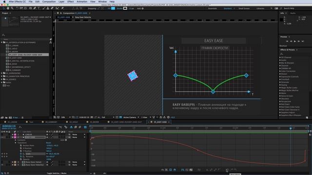312x175 pixels.
Task: Expand the 02_EXPRESSIONS folder
Action: (x=2, y=73)
